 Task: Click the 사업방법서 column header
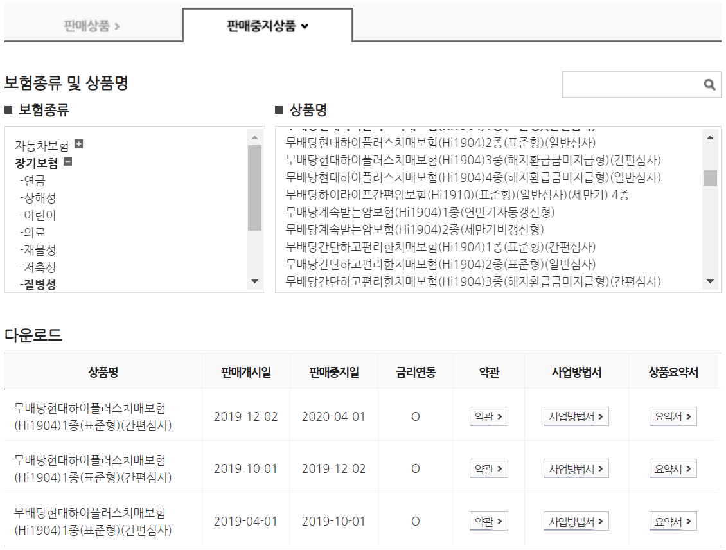(x=576, y=372)
